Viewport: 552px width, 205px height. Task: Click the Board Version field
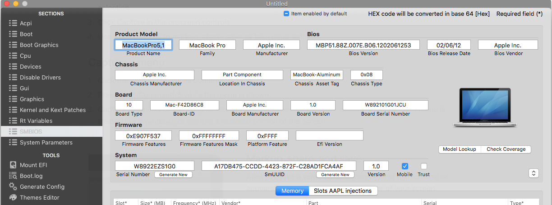pyautogui.click(x=313, y=105)
